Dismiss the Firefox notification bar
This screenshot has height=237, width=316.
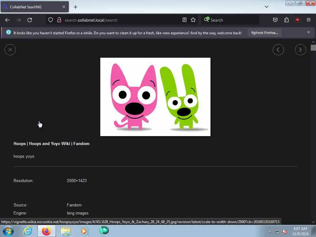309,32
